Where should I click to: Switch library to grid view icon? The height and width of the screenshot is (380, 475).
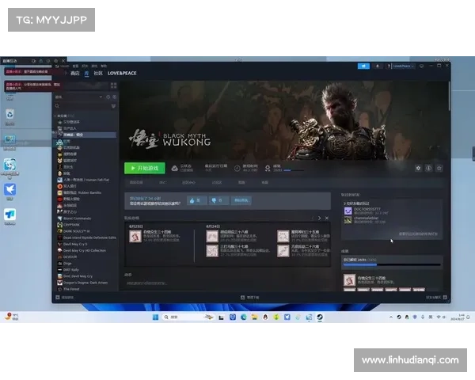click(113, 83)
